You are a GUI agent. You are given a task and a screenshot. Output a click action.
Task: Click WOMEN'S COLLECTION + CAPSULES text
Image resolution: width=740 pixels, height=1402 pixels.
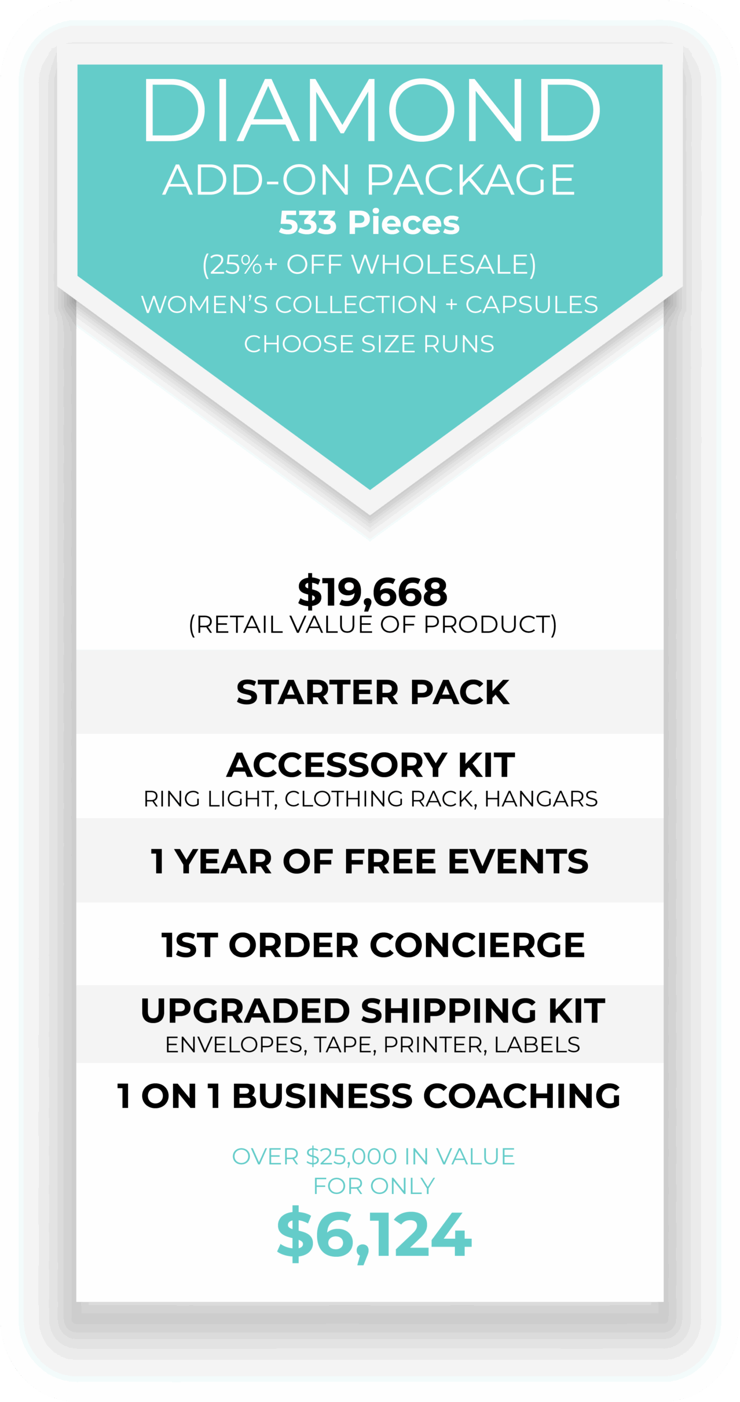[x=369, y=304]
